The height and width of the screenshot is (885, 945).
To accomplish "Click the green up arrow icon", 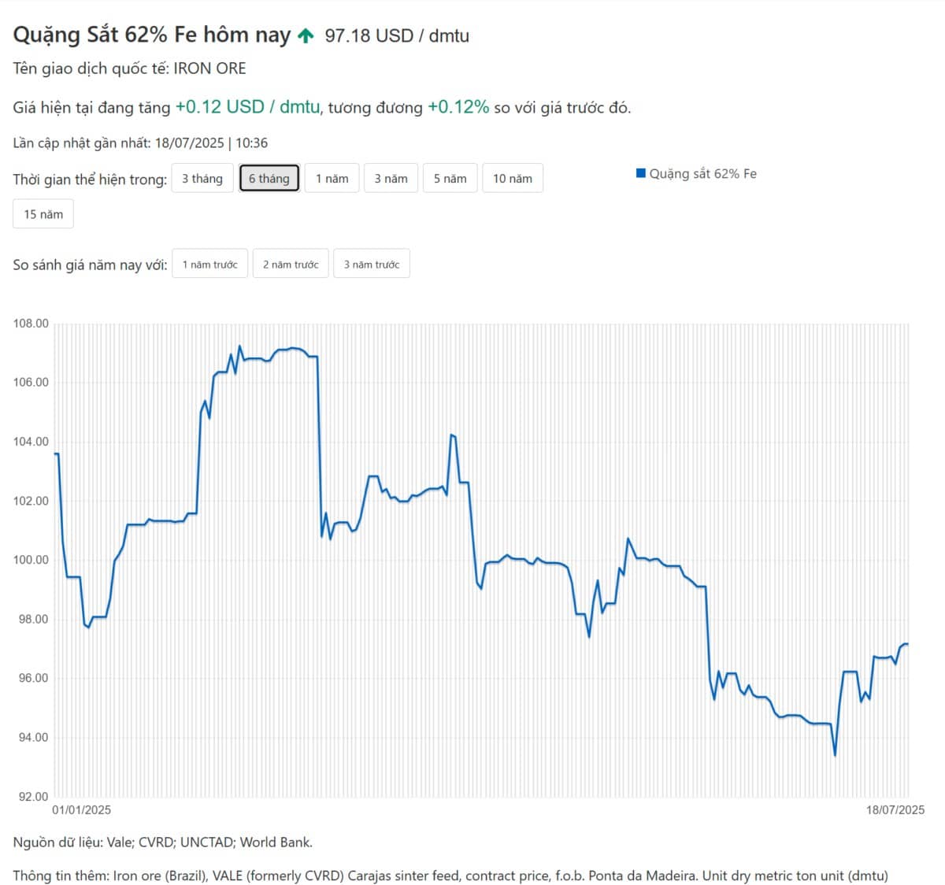I will [x=306, y=36].
